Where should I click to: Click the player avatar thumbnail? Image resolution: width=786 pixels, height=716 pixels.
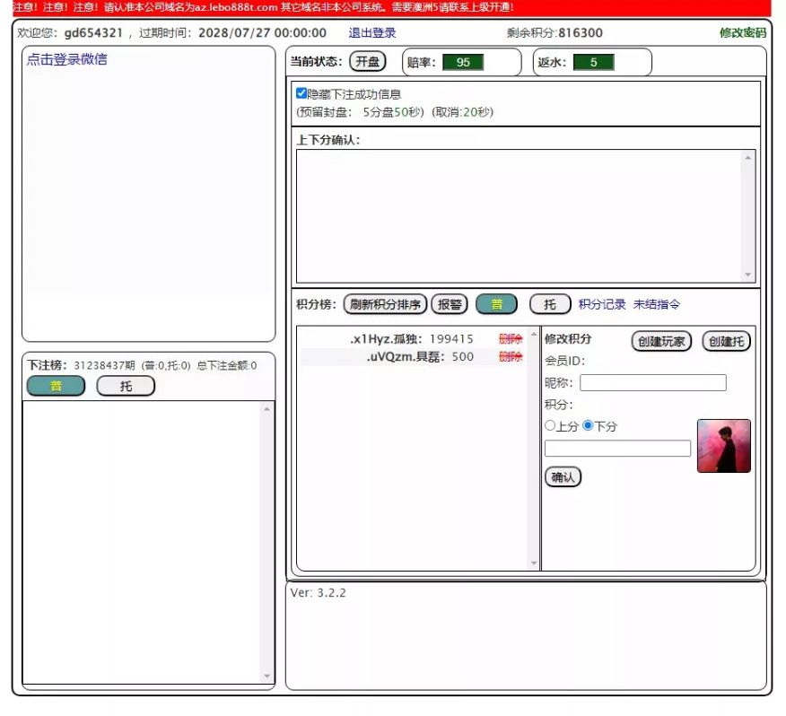point(723,446)
